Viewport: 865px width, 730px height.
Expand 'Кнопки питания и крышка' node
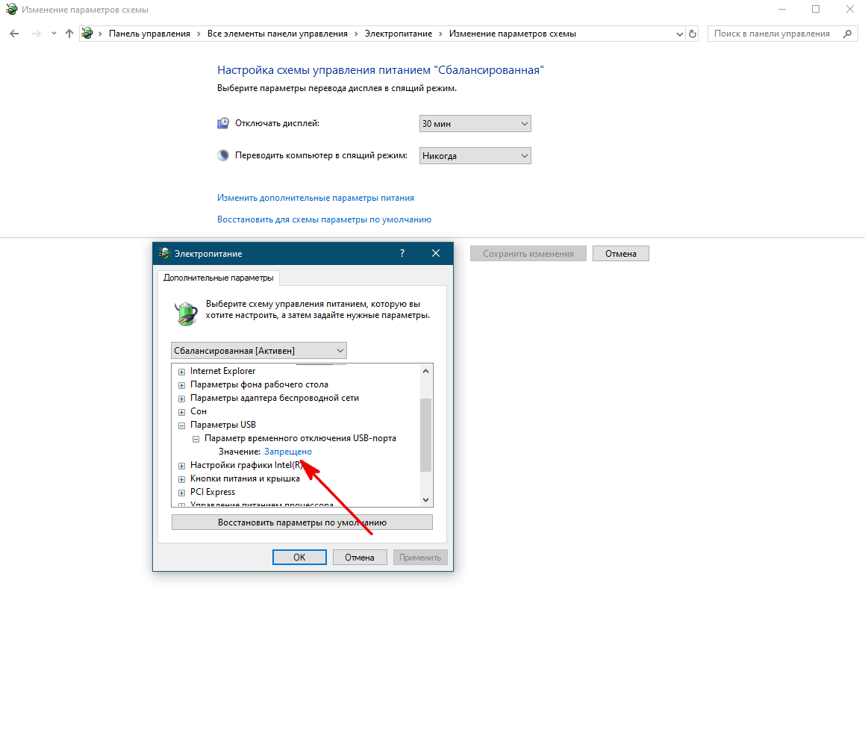[x=181, y=479]
